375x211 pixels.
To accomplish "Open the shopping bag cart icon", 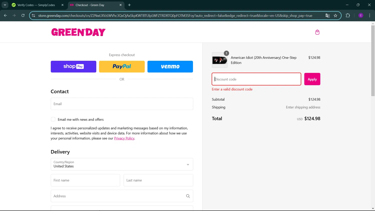I will click(x=317, y=32).
